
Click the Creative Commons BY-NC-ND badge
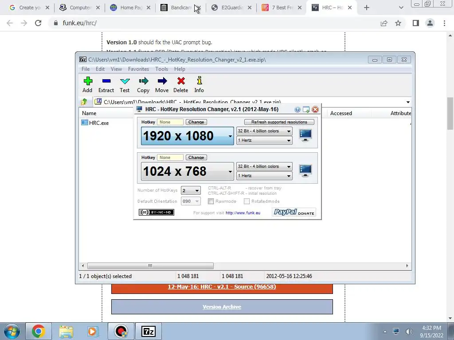[157, 212]
